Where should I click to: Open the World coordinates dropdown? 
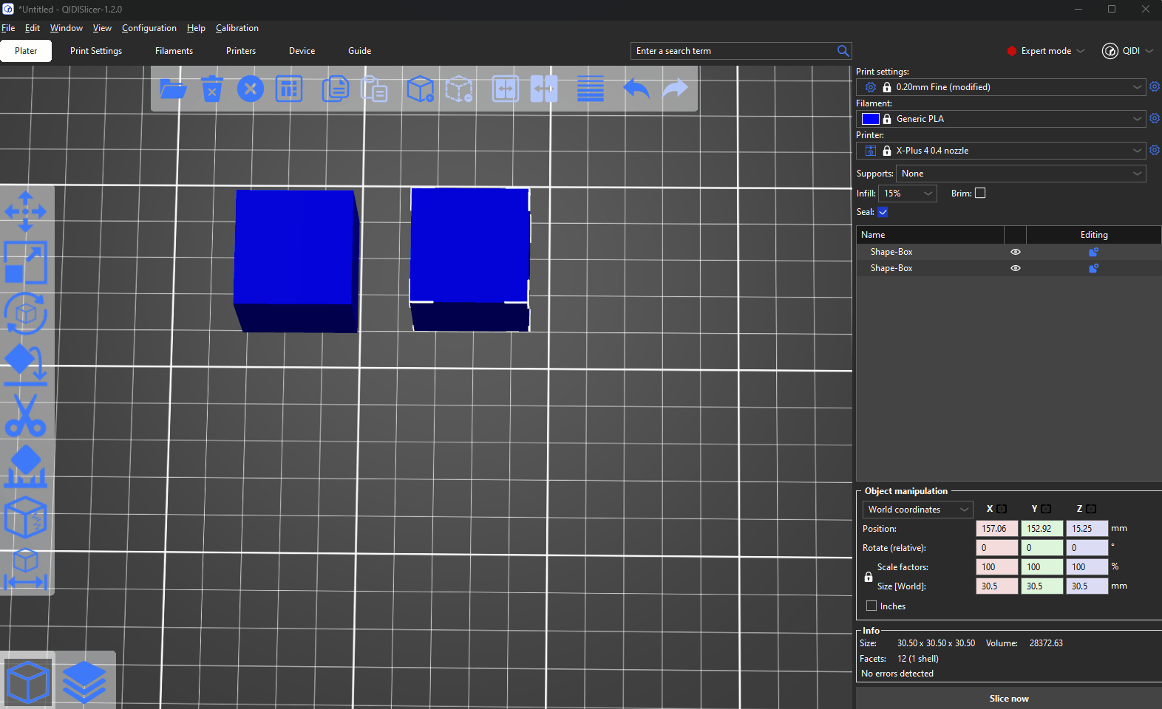[x=917, y=510]
